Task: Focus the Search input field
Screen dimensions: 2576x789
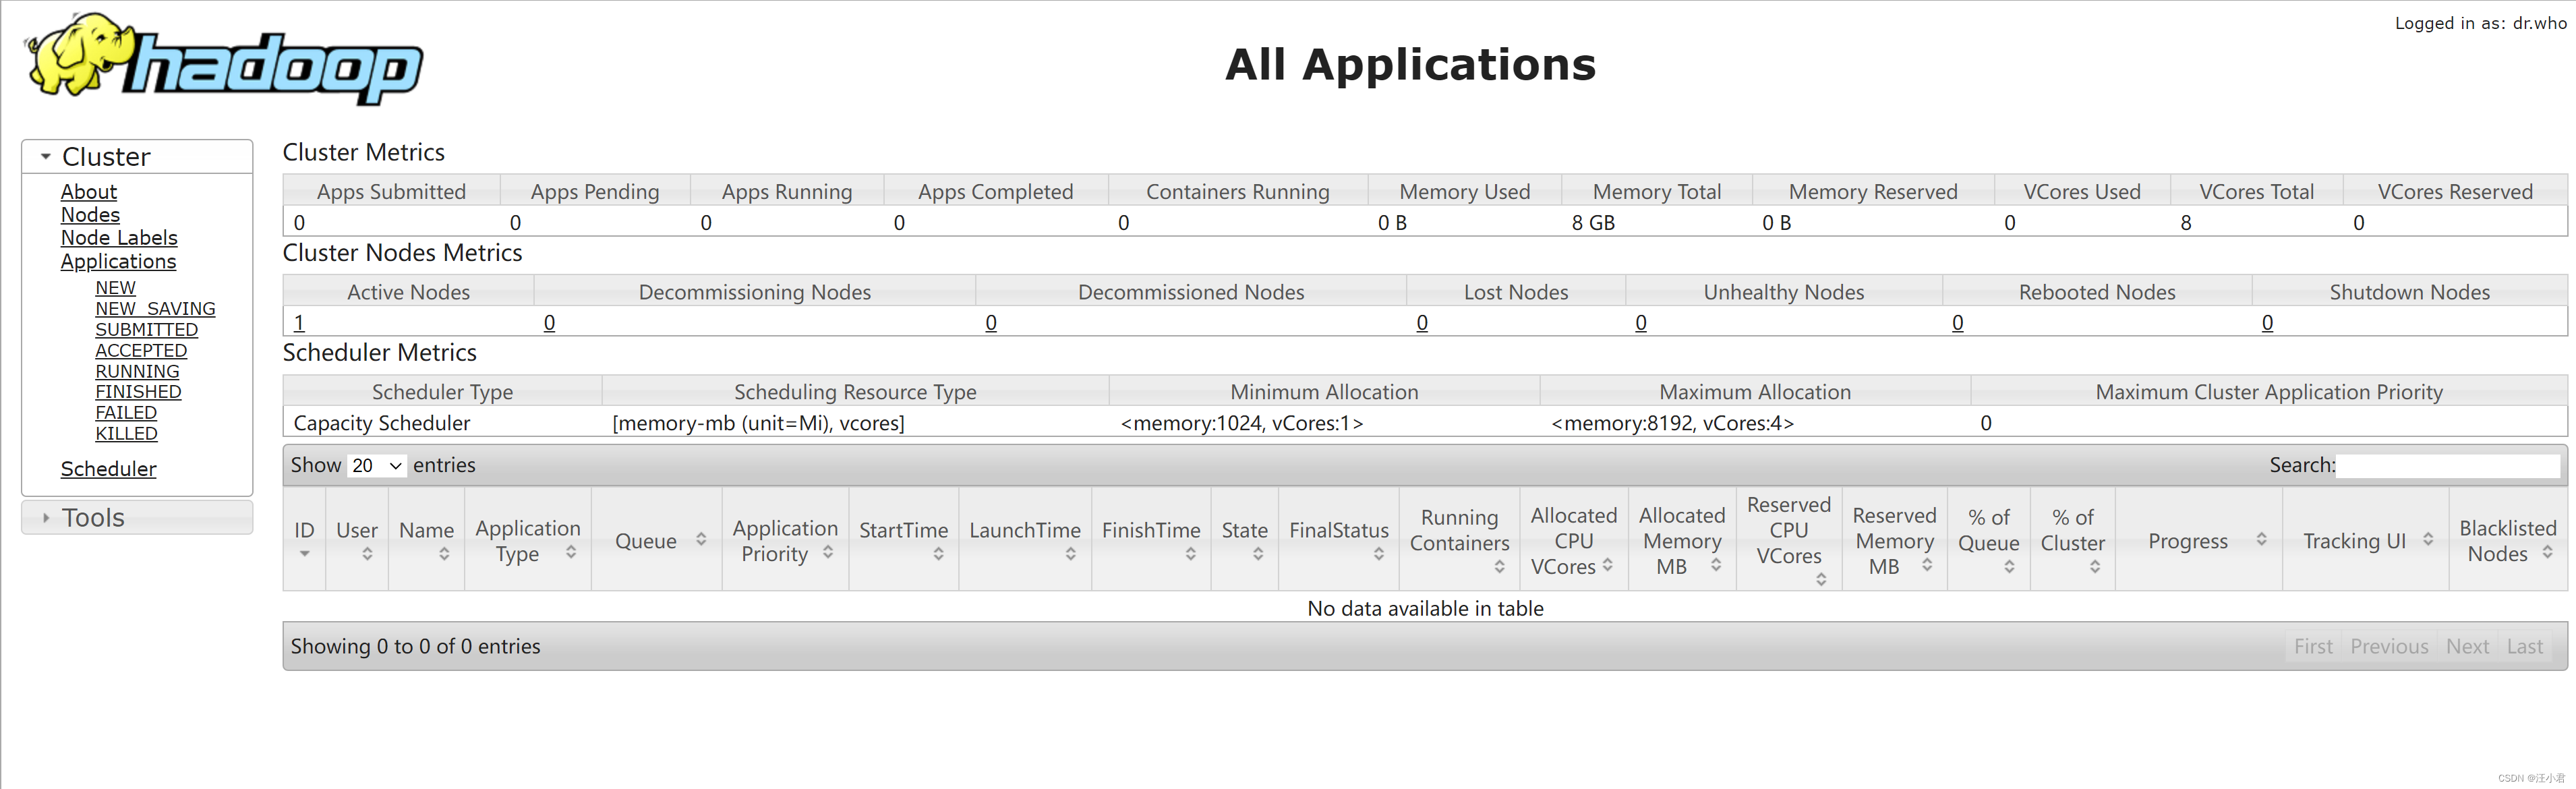Action: coord(2447,466)
